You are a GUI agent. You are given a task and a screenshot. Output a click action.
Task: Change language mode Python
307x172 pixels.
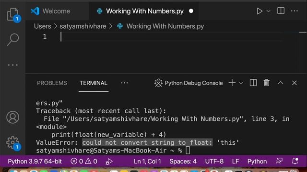[x=257, y=161]
